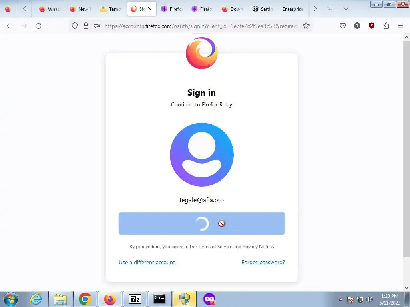Select Firefox in the taskbar

pyautogui.click(x=110, y=299)
